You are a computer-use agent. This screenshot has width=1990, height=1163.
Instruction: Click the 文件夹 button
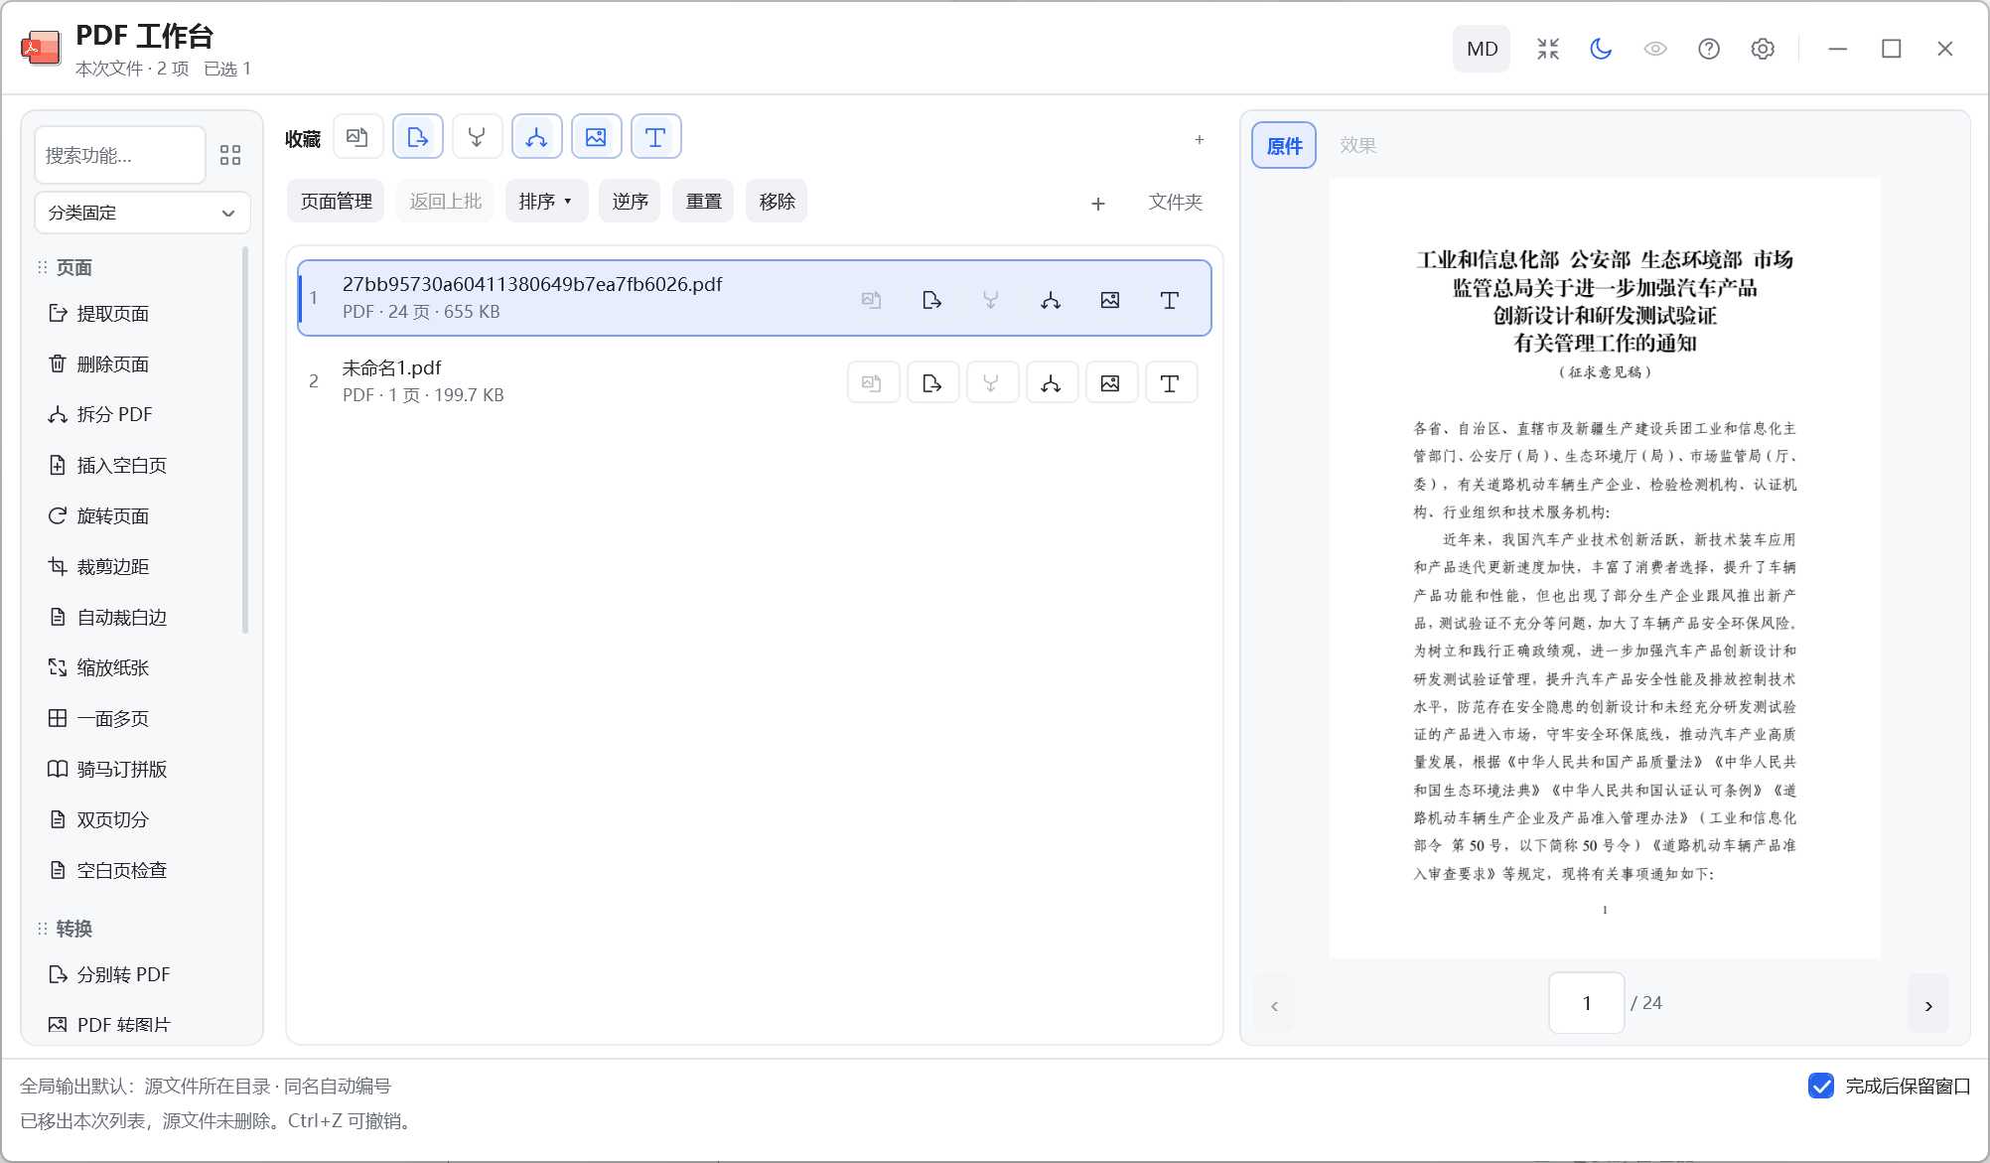pyautogui.click(x=1176, y=203)
